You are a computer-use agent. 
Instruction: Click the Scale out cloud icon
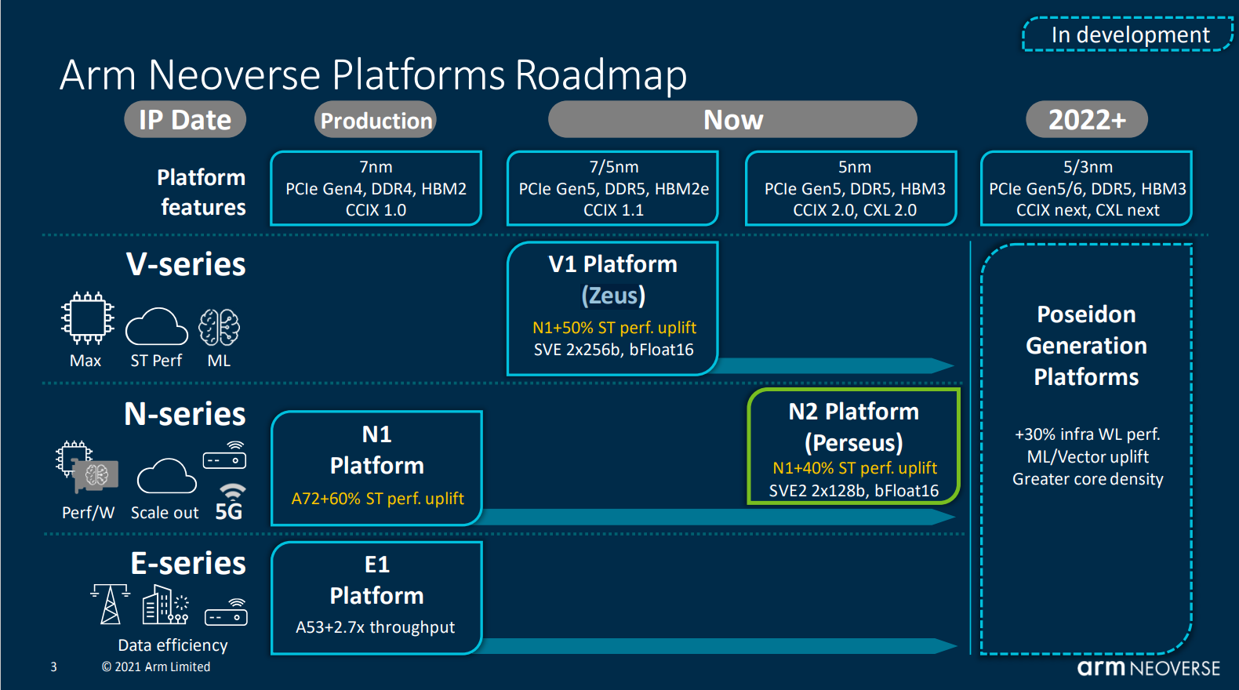tap(166, 475)
